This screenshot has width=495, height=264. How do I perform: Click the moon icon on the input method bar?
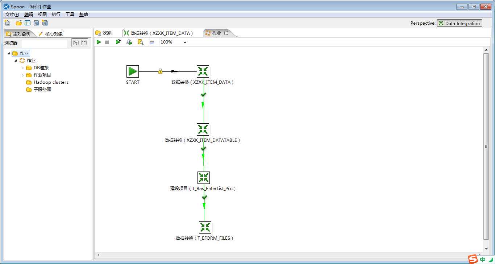[x=491, y=260]
